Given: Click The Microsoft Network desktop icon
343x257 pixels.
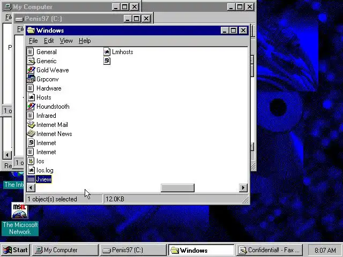Looking at the screenshot, I should tap(20, 210).
